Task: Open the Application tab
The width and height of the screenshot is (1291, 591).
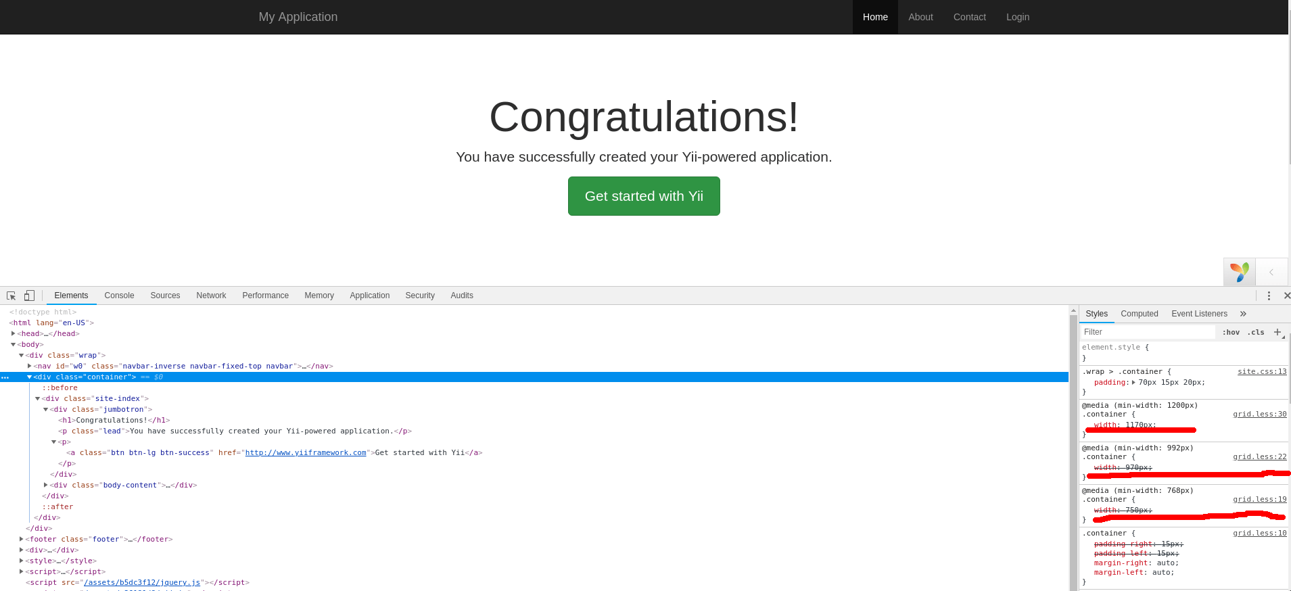Action: tap(369, 295)
